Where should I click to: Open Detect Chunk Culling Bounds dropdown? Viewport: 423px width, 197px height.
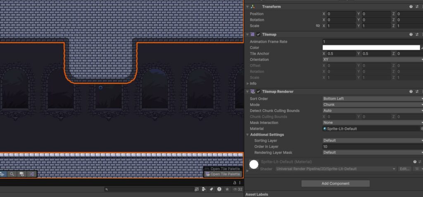click(x=373, y=110)
